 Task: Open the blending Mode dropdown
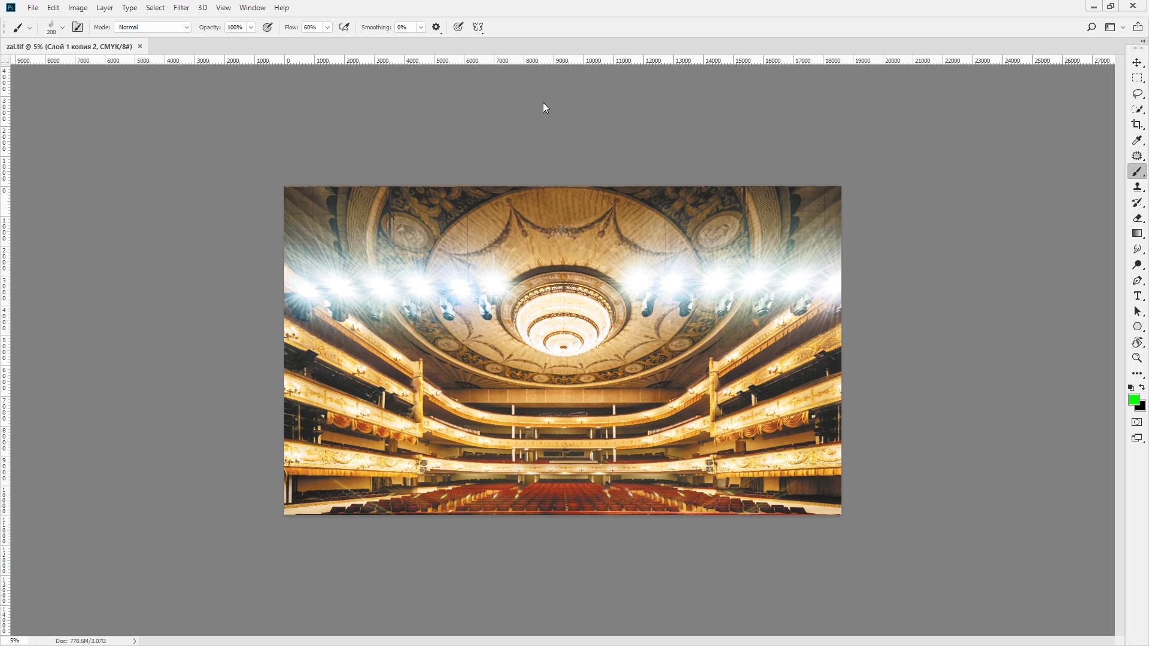tap(153, 27)
